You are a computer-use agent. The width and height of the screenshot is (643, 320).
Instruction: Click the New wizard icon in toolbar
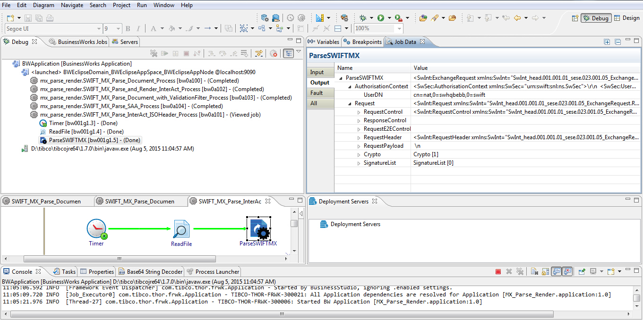[x=10, y=18]
